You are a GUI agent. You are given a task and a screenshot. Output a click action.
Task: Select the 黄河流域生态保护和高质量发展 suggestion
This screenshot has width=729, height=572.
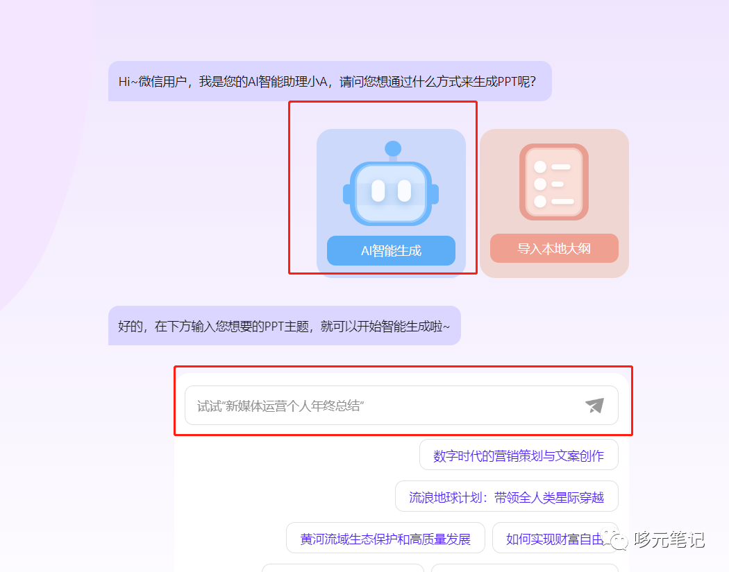coord(385,538)
